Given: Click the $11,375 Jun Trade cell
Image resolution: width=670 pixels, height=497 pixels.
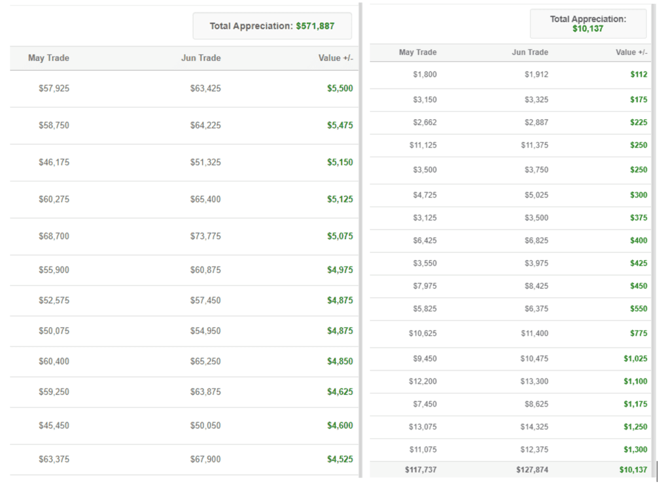Looking at the screenshot, I should coord(535,145).
